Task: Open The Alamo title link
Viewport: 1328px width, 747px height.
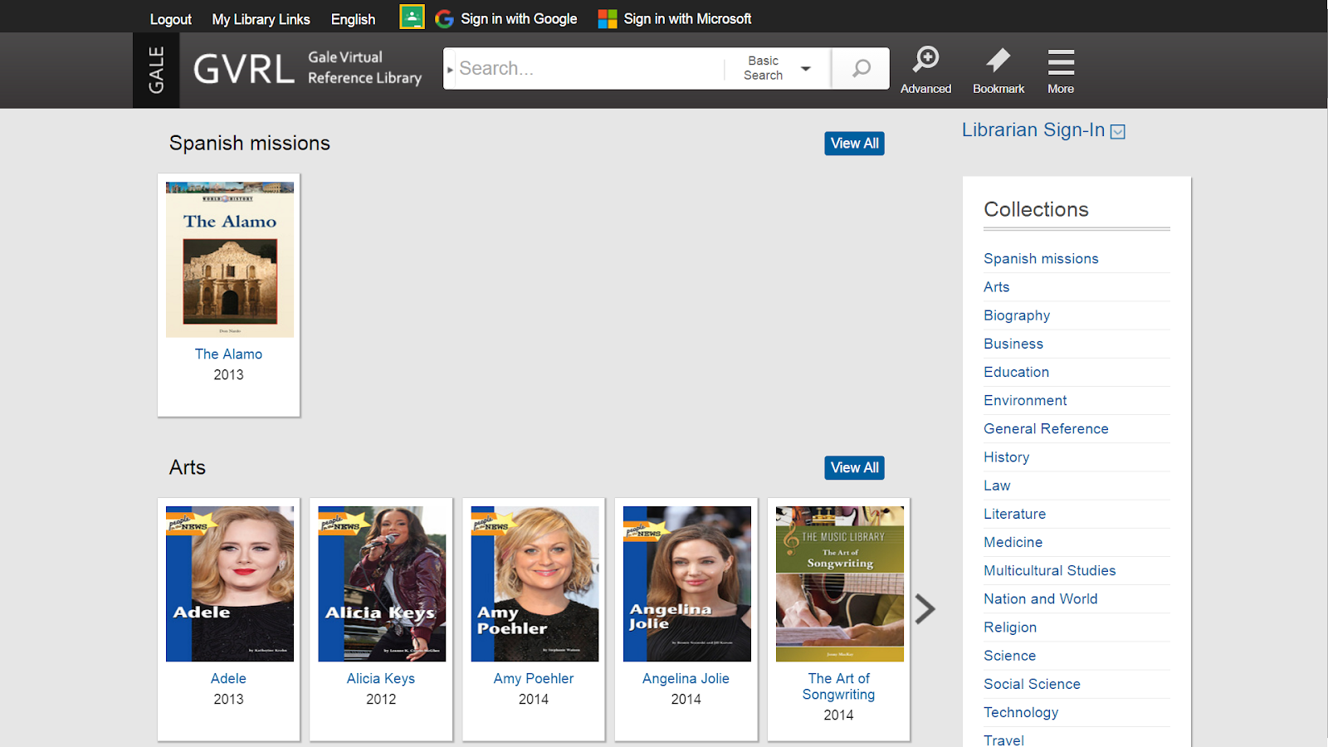Action: click(x=228, y=354)
